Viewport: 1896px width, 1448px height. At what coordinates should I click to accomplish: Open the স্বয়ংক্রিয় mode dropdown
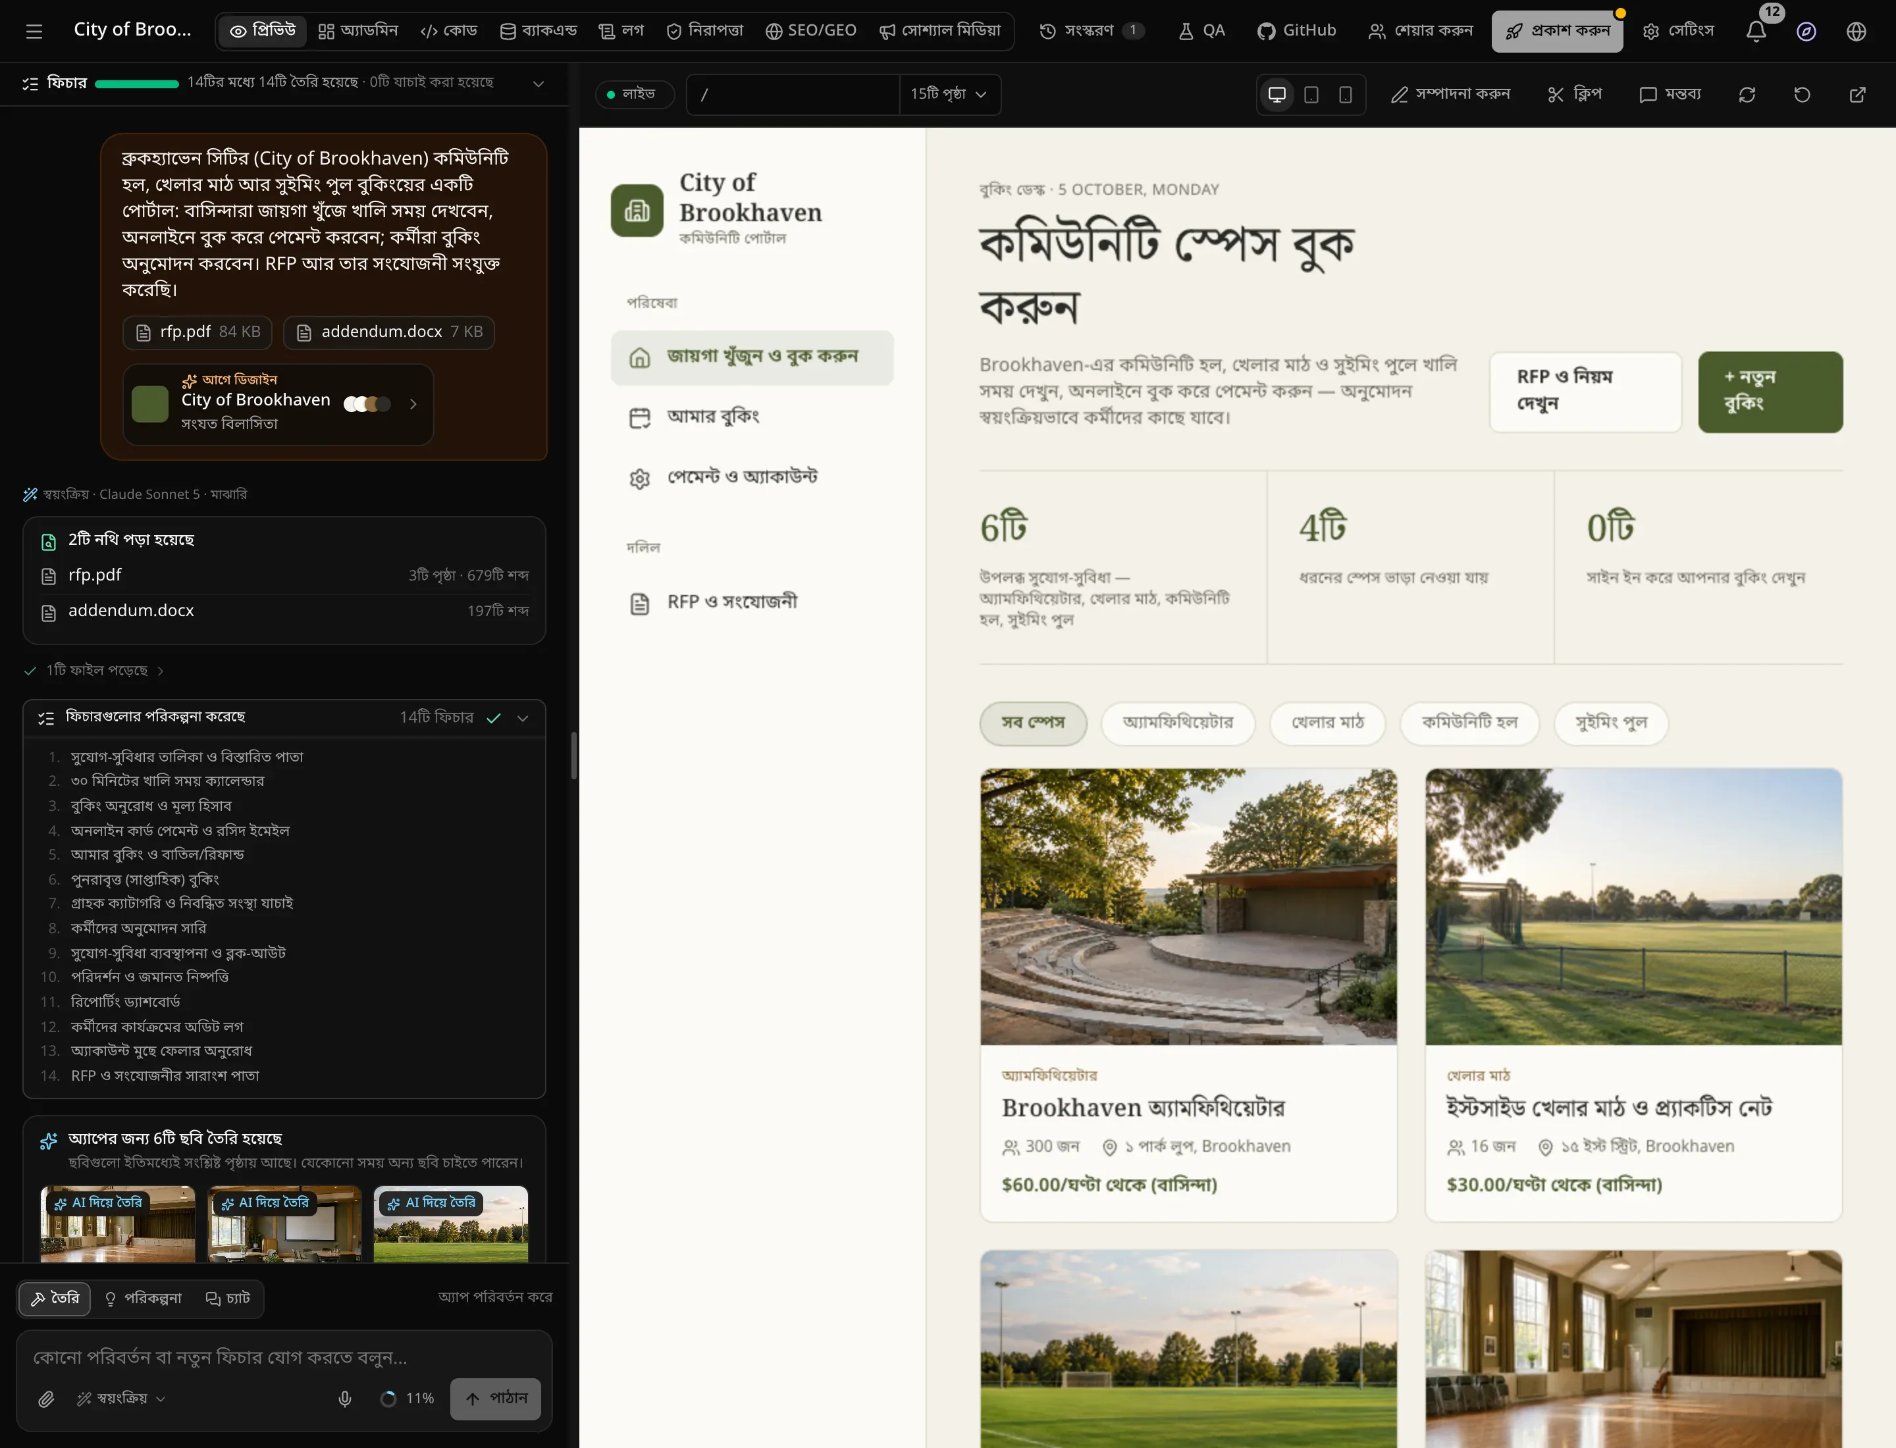[120, 1399]
